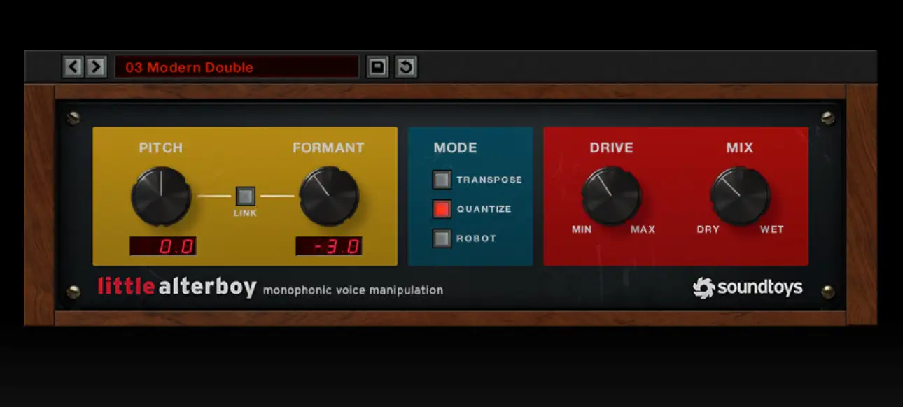Click the Little AlterBoy logo text

177,287
